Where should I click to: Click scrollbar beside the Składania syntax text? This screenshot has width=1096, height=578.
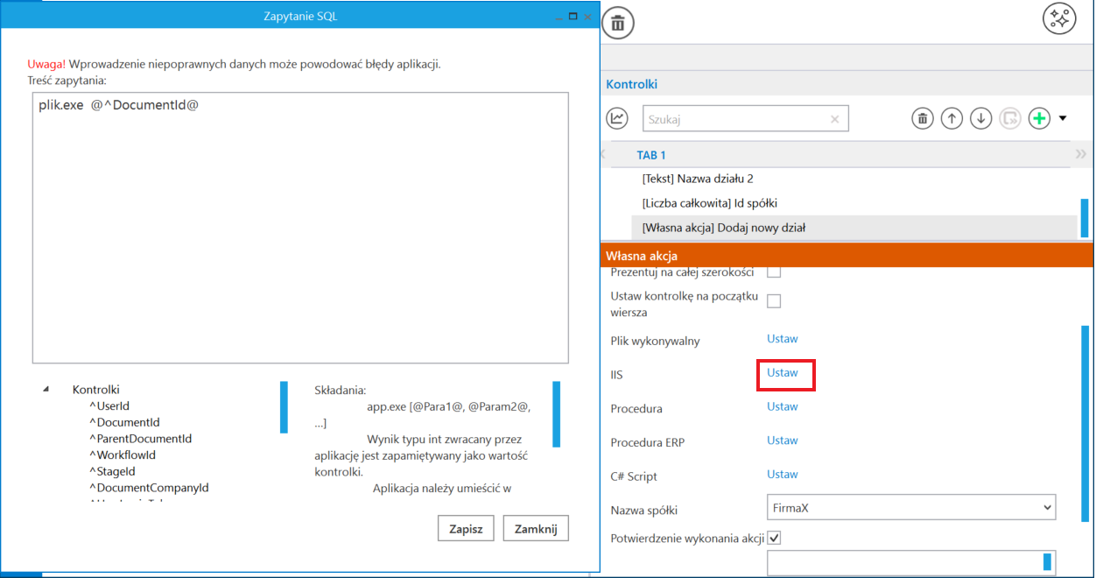click(557, 414)
